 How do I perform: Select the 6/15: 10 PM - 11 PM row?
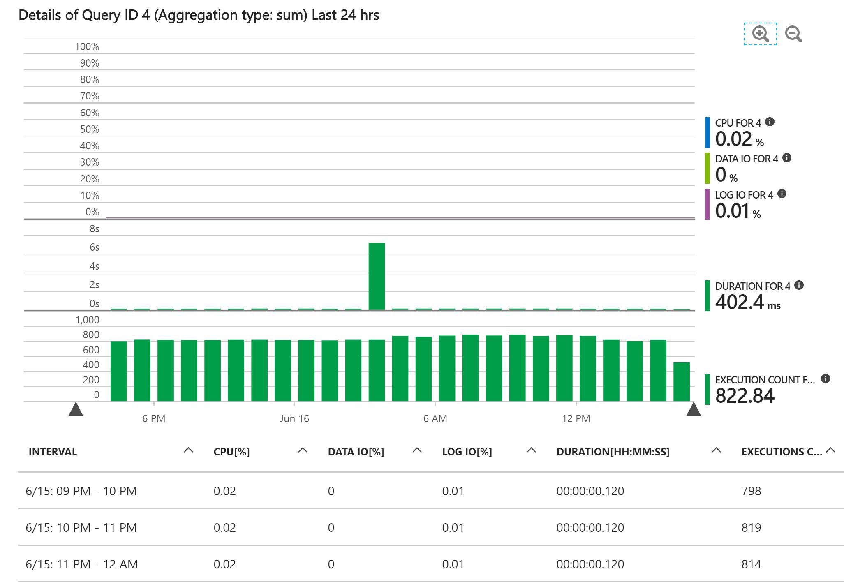pyautogui.click(x=81, y=527)
